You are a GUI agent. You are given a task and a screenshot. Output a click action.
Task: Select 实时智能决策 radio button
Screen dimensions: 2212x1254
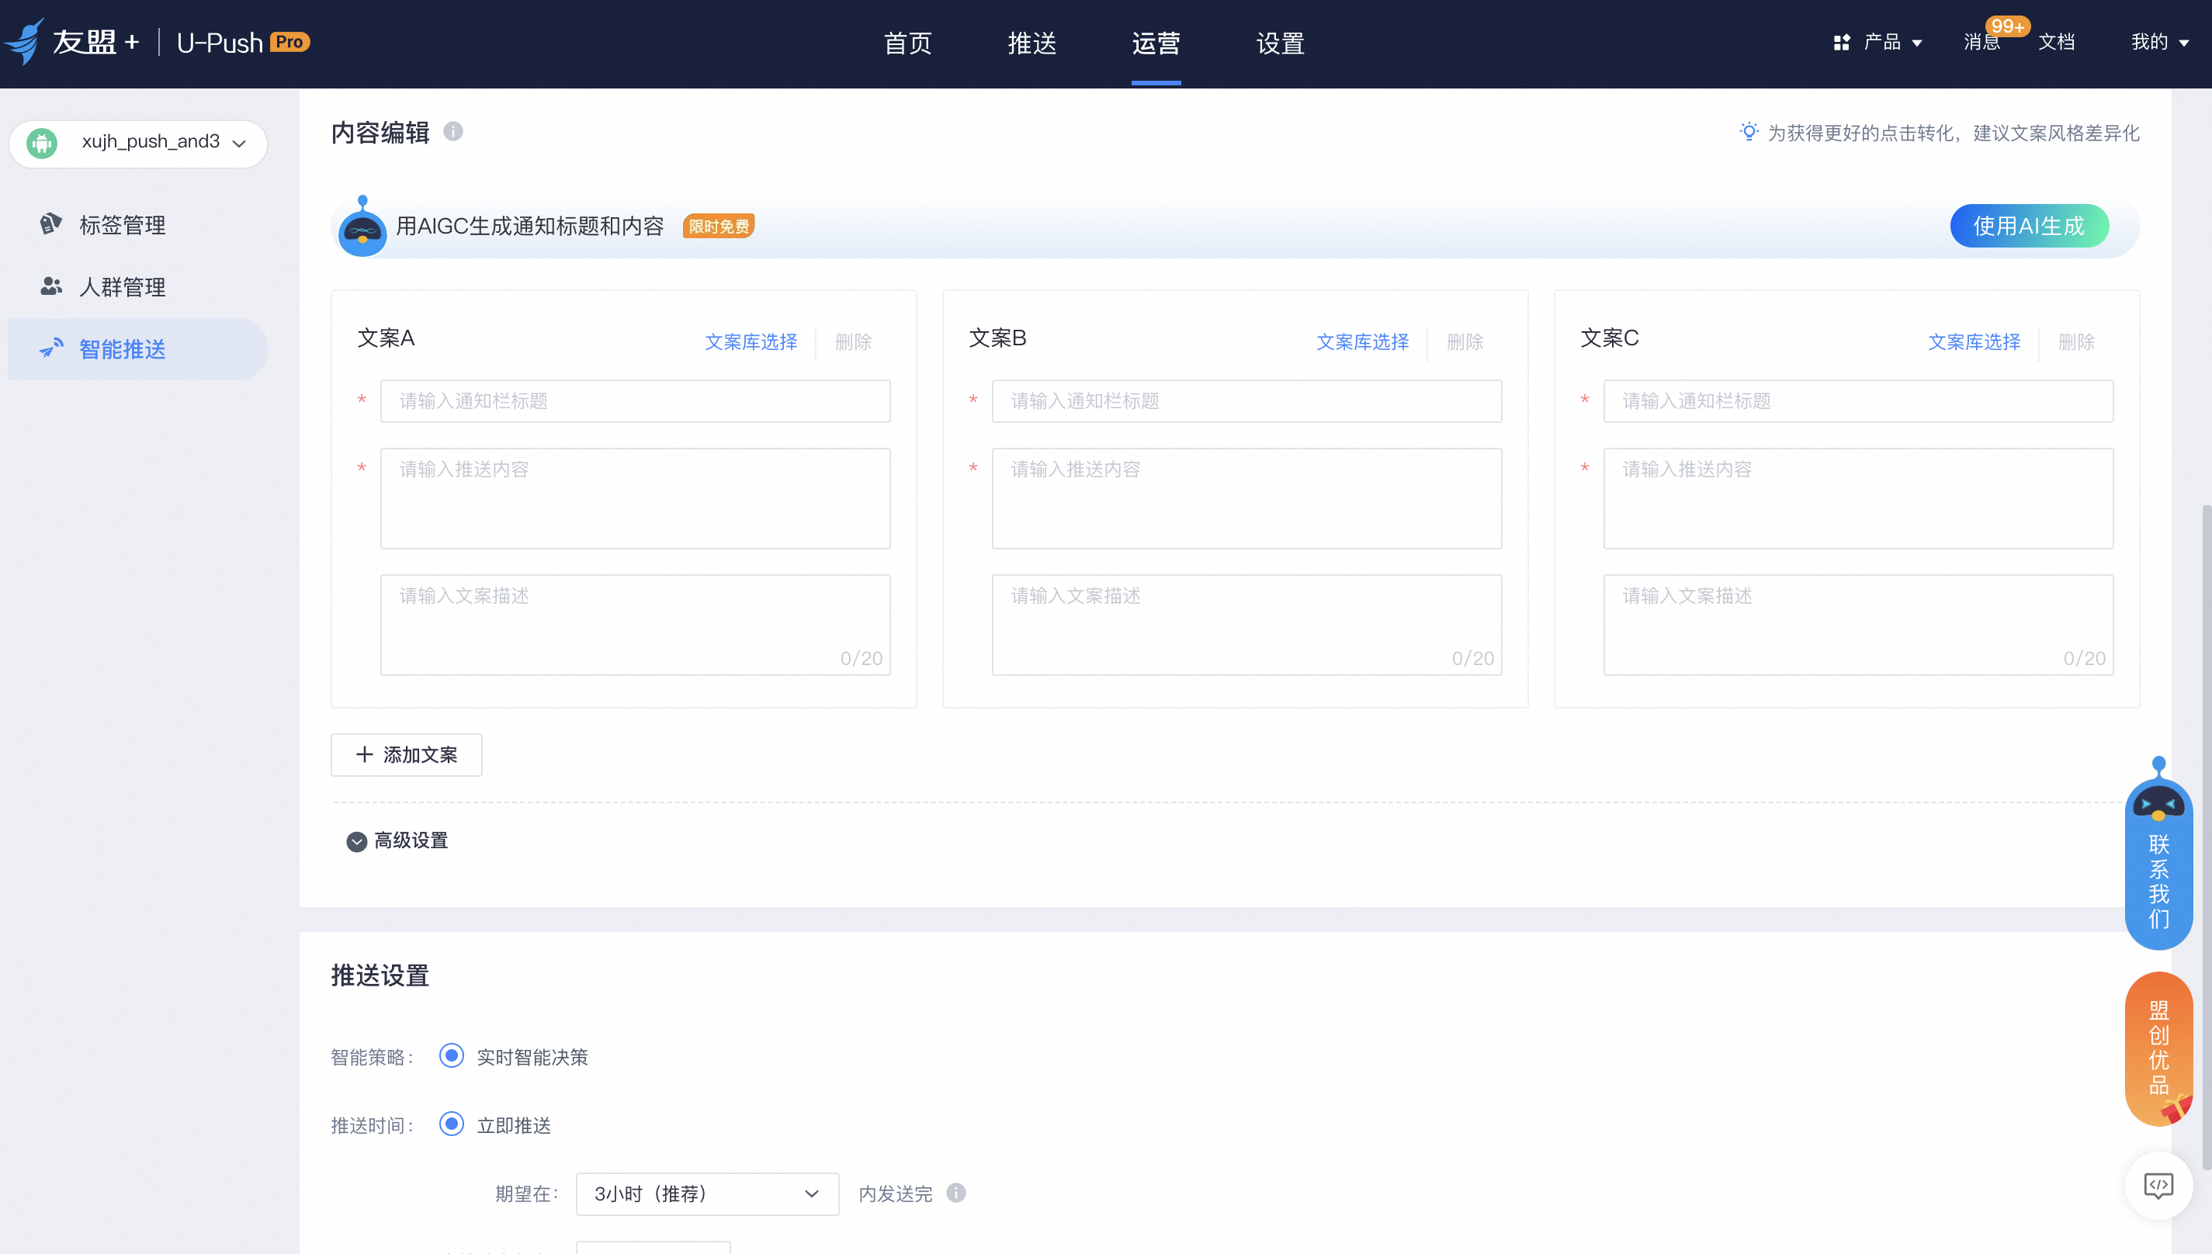tap(452, 1056)
